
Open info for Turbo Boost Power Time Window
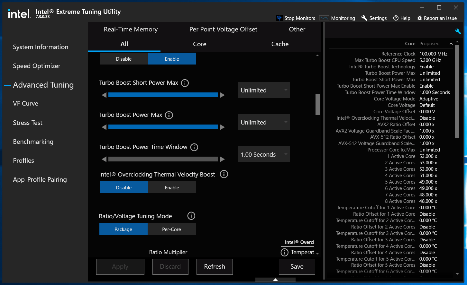click(x=194, y=147)
